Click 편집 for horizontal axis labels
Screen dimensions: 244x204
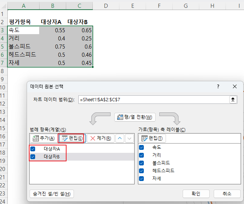click(x=152, y=138)
